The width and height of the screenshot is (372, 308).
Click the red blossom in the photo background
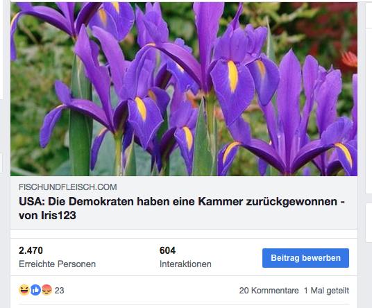[349, 59]
